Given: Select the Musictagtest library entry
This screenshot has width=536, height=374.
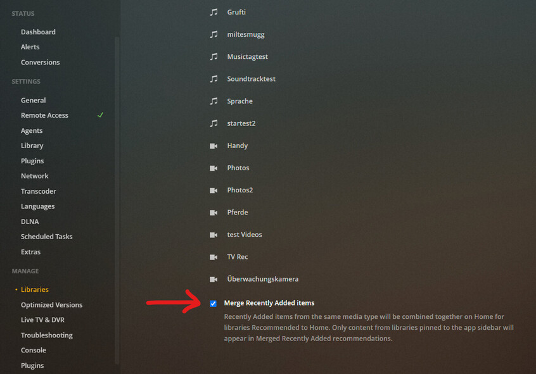Looking at the screenshot, I should pos(248,57).
